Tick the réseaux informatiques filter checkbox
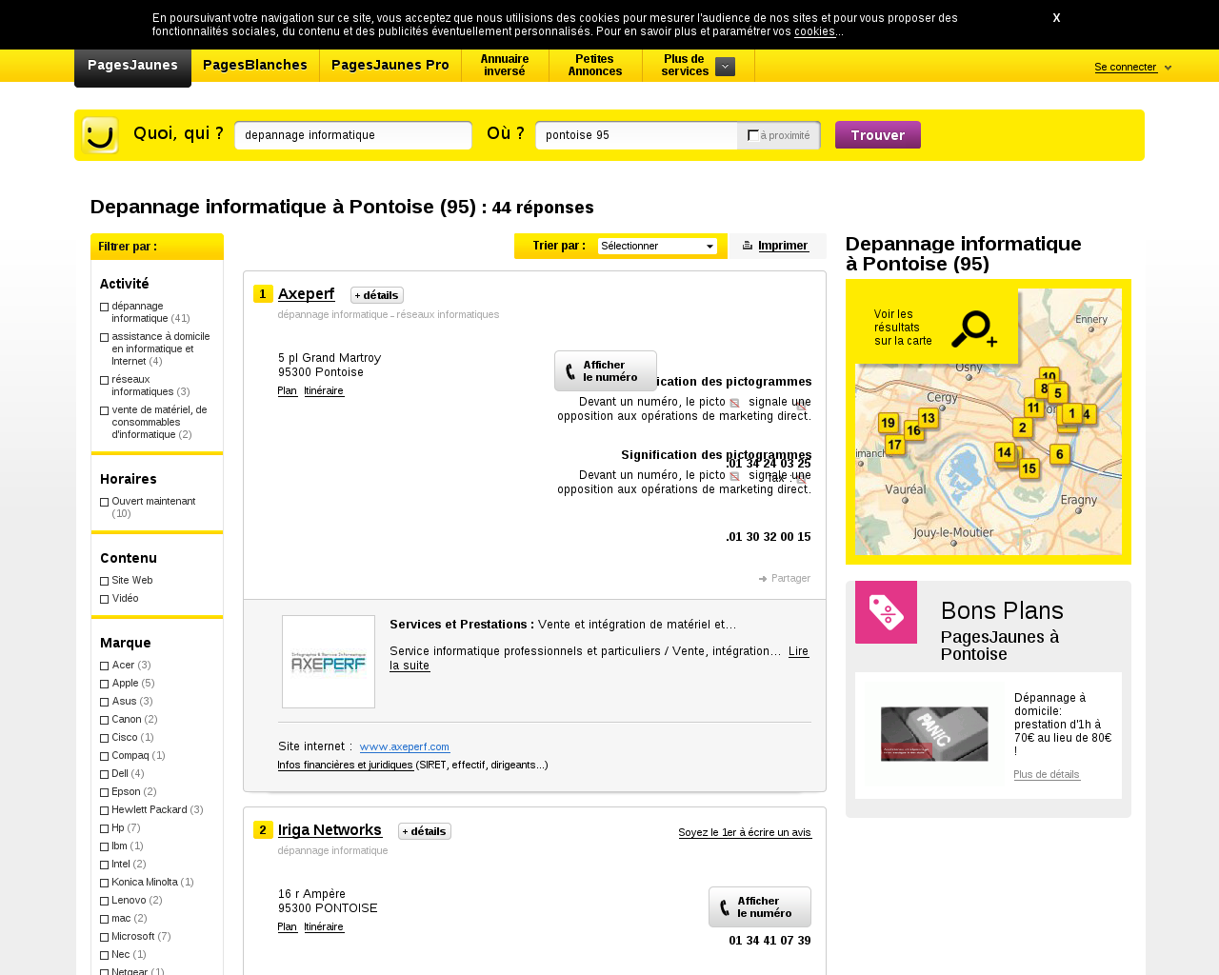1219x975 pixels. (105, 380)
